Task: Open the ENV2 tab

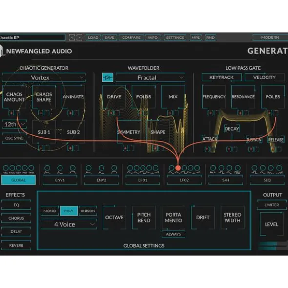Action: [x=102, y=180]
